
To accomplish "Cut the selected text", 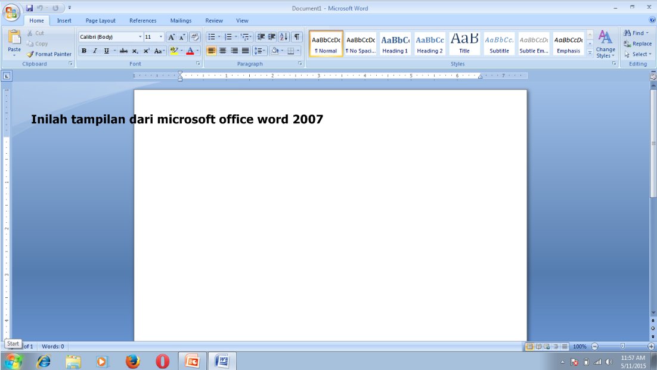I will tap(35, 33).
